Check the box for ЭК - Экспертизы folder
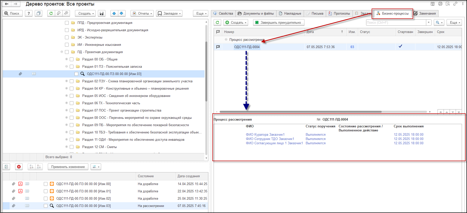467x213 pixels. (67, 37)
